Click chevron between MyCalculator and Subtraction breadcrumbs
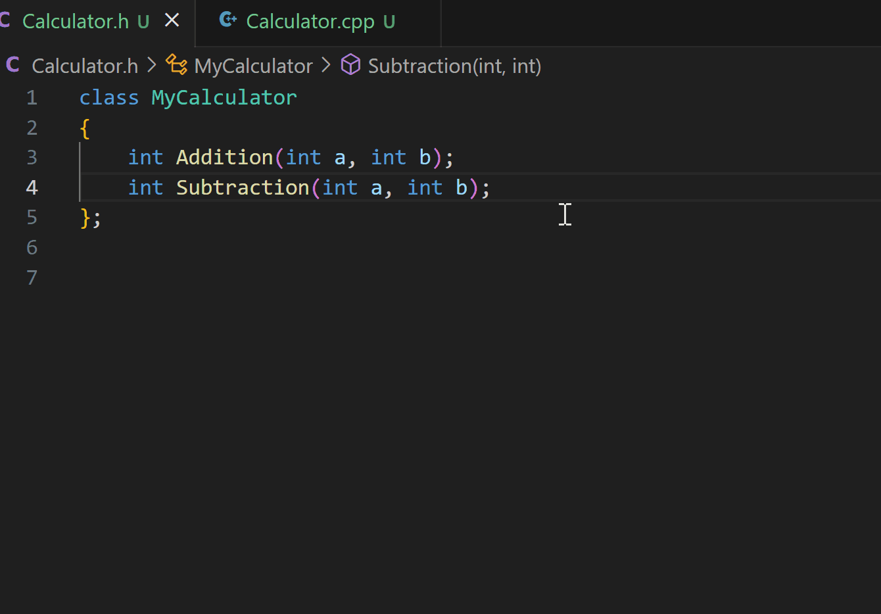Image resolution: width=881 pixels, height=614 pixels. [327, 66]
